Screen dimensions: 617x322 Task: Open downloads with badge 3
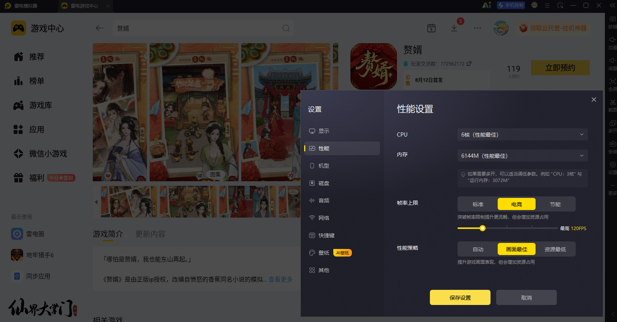[454, 28]
